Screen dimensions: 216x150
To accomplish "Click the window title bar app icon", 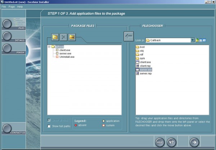I will click(2, 2).
